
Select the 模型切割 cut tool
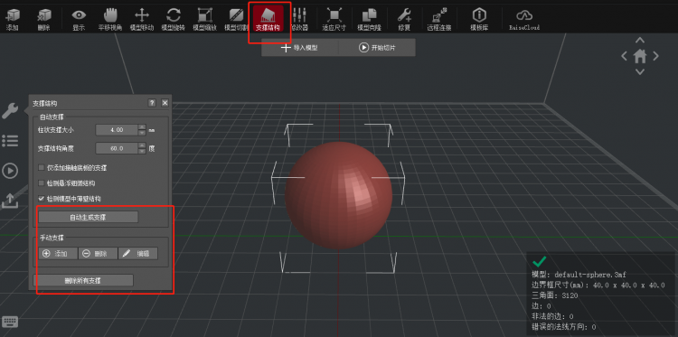click(236, 19)
